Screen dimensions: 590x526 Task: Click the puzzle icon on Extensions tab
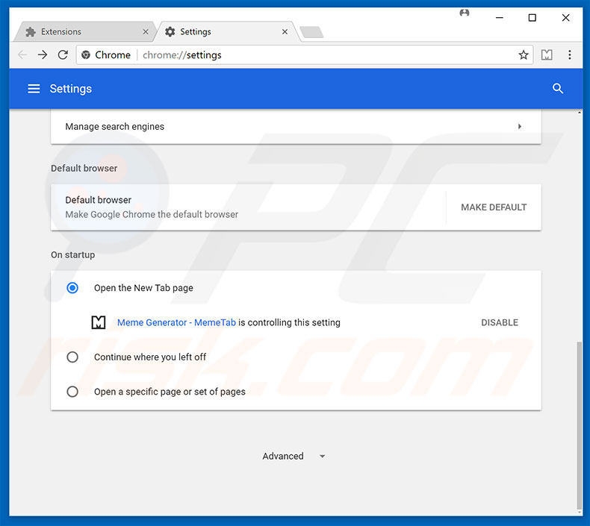[31, 32]
